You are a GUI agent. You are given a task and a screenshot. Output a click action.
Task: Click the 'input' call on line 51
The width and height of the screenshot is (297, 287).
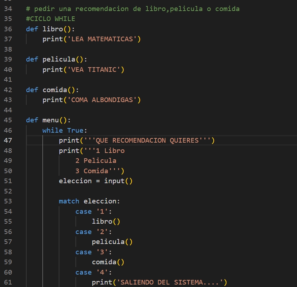point(114,181)
